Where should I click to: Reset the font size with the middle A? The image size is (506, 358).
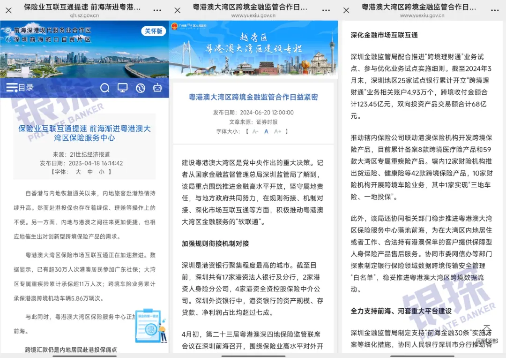coord(266,131)
